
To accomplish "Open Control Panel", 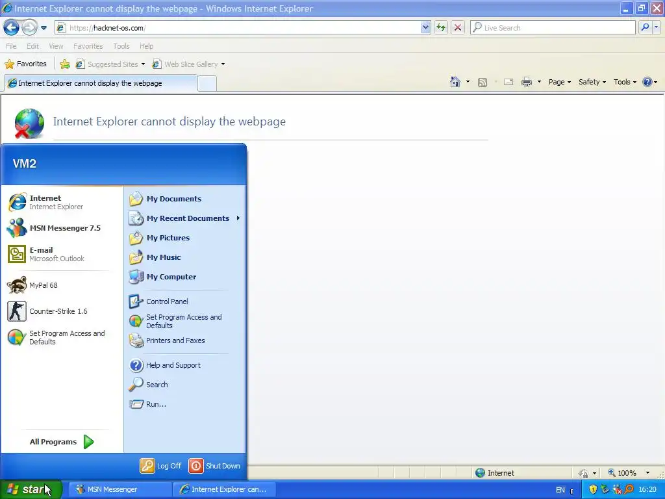I will tap(185, 301).
